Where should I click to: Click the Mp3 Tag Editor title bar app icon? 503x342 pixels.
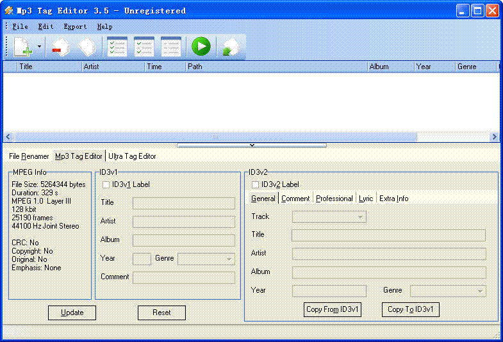(x=9, y=11)
